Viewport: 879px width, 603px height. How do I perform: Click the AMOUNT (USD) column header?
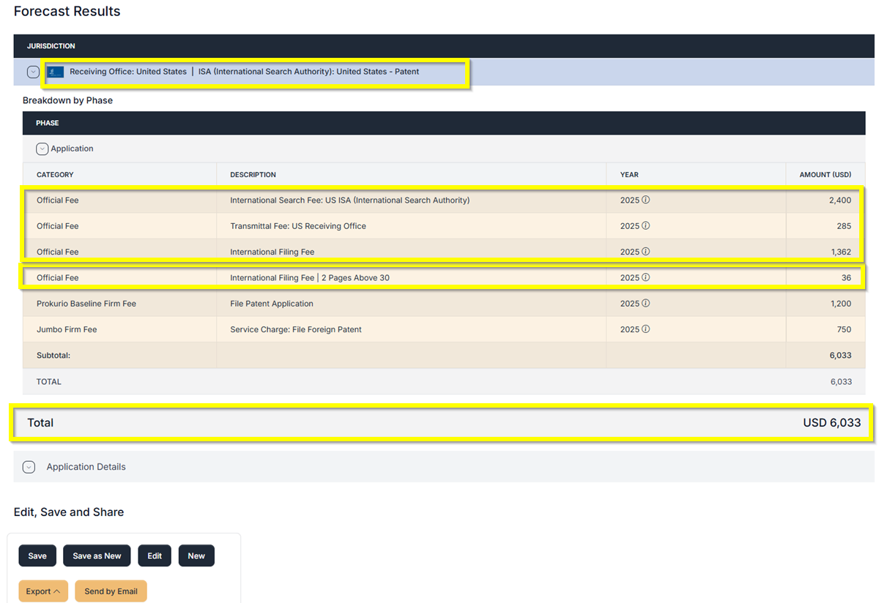click(x=826, y=175)
